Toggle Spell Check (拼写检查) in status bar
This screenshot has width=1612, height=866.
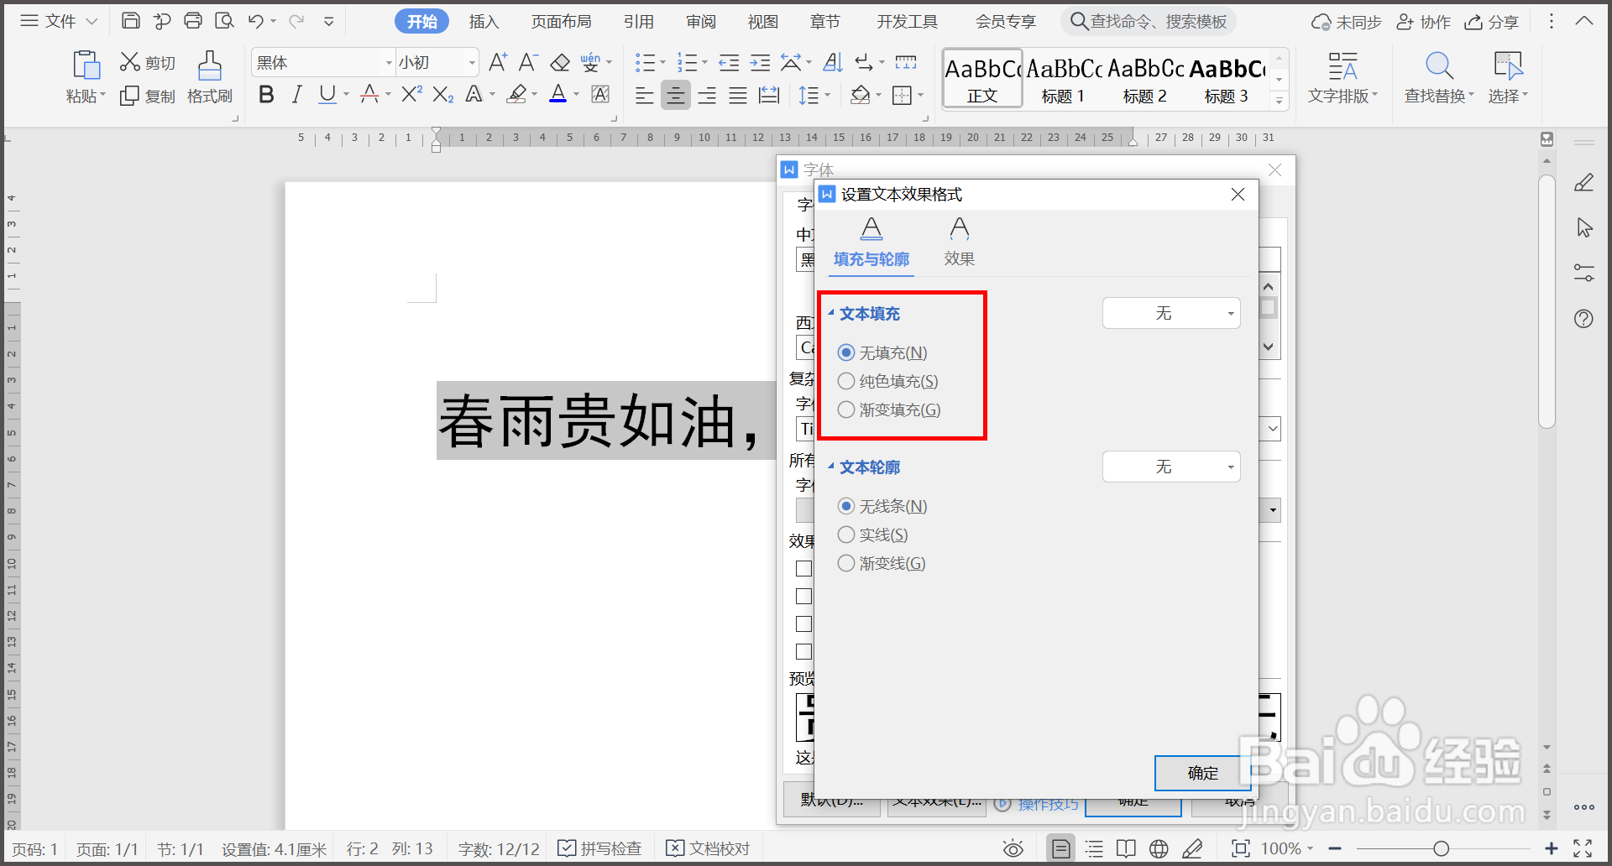599,848
